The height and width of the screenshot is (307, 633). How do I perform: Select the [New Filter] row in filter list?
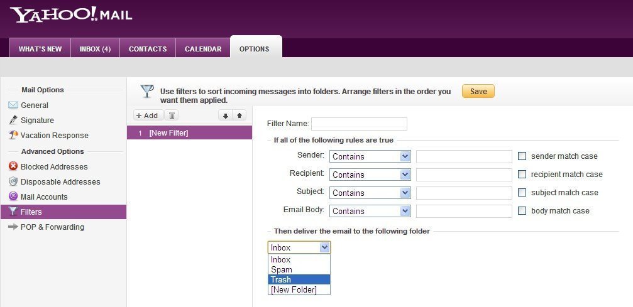click(x=189, y=132)
